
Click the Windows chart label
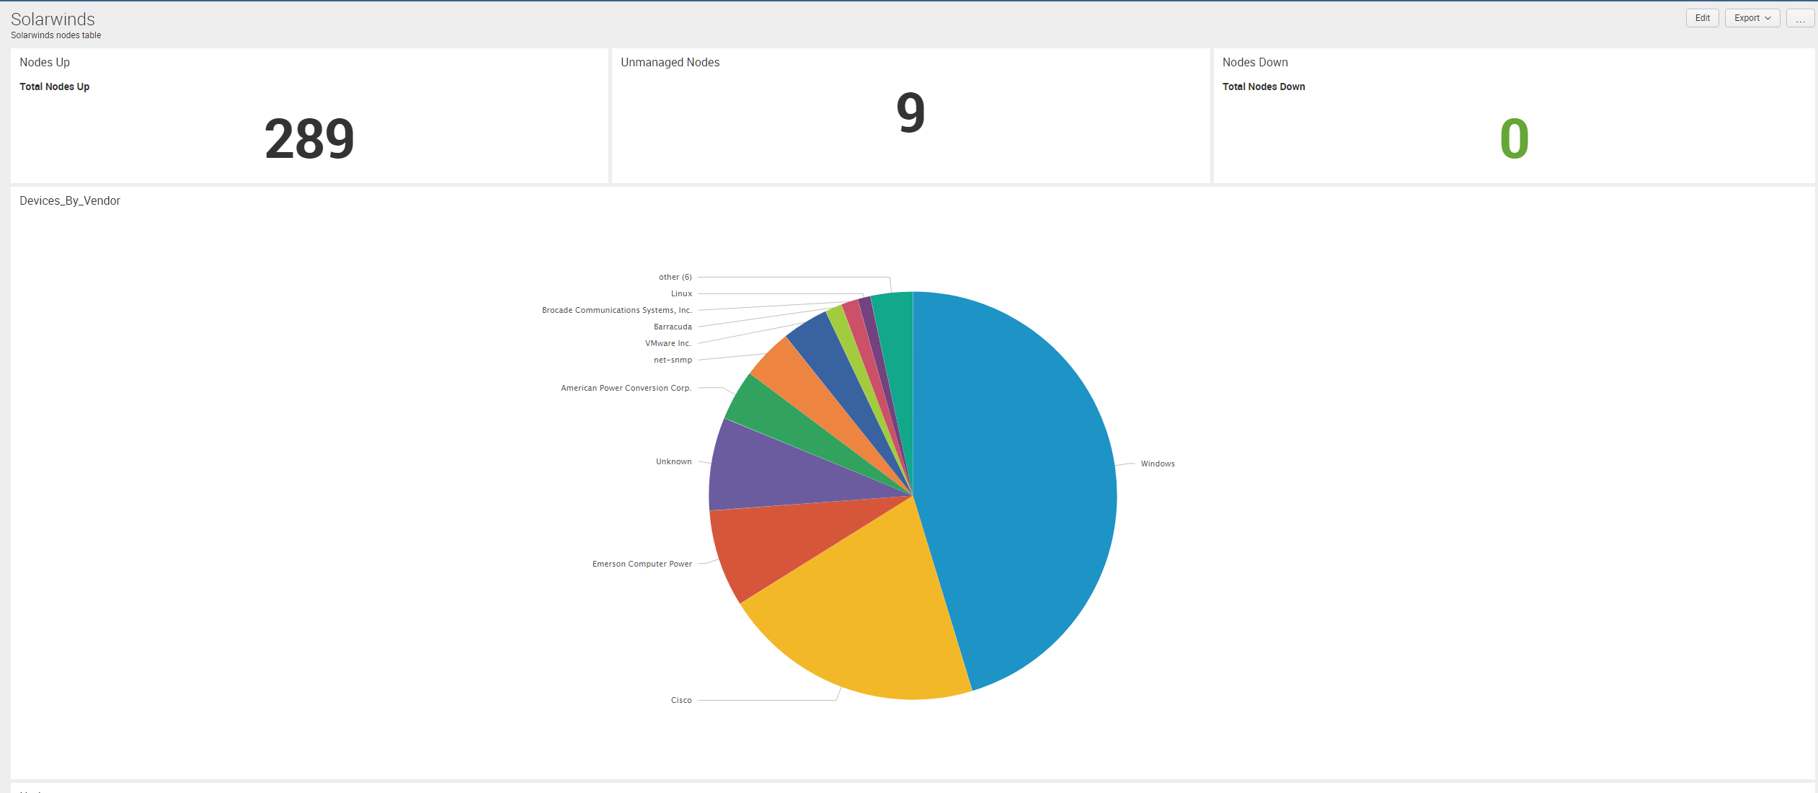point(1157,464)
